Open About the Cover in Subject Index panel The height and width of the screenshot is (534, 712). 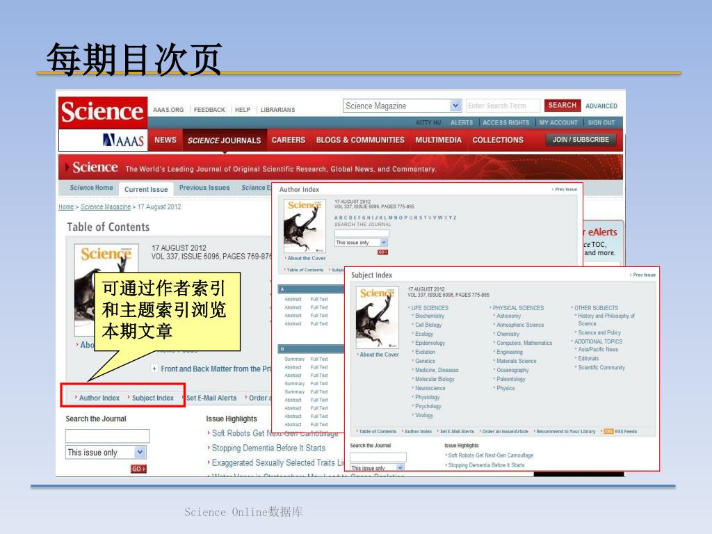[379, 355]
